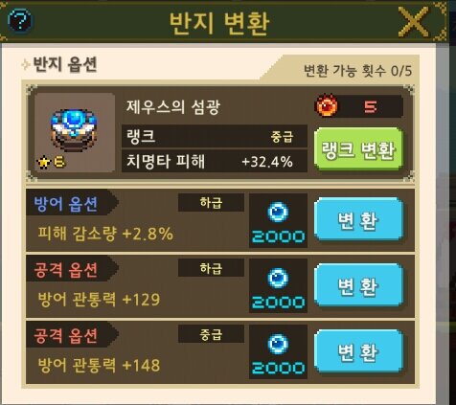Click blue orb icon beside 방어 관통력 +129
Image resolution: width=456 pixels, height=405 pixels.
point(278,278)
